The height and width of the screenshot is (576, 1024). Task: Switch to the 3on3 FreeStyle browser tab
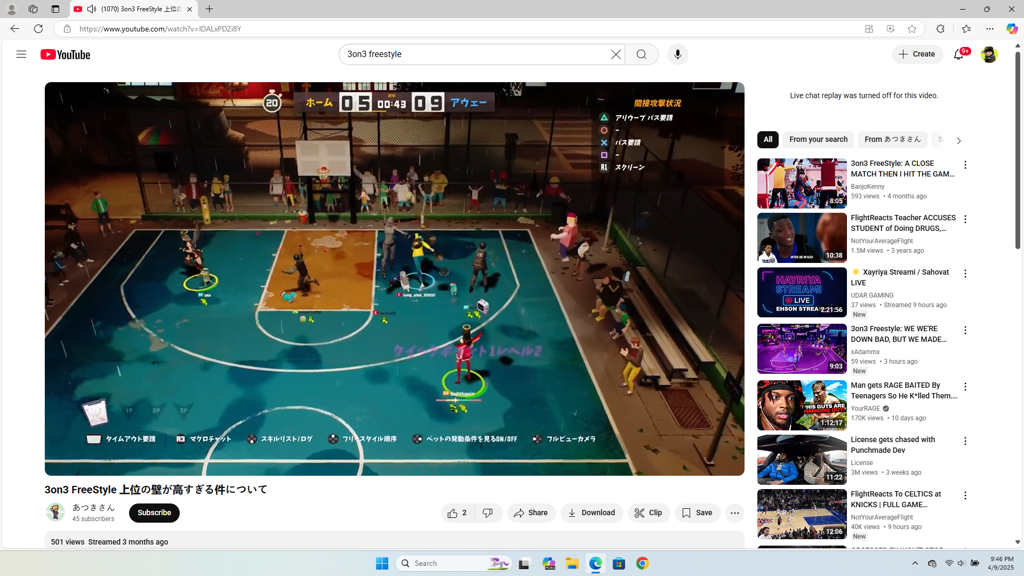point(133,9)
